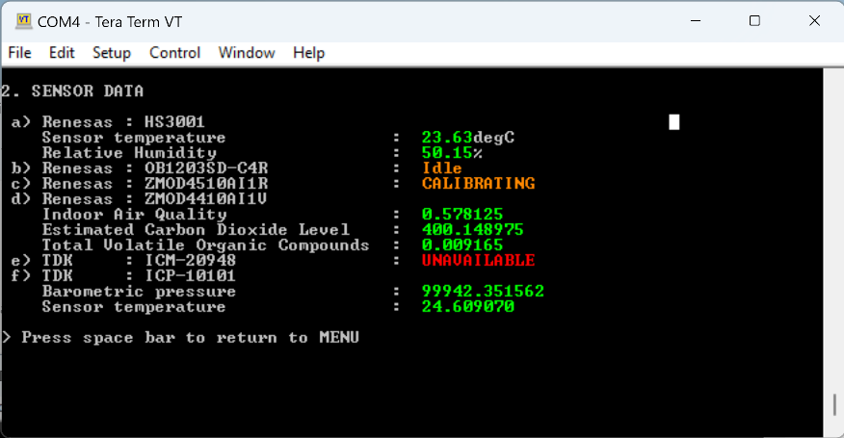Maximize the Tera Term window
Viewport: 844px width, 438px height.
[754, 21]
